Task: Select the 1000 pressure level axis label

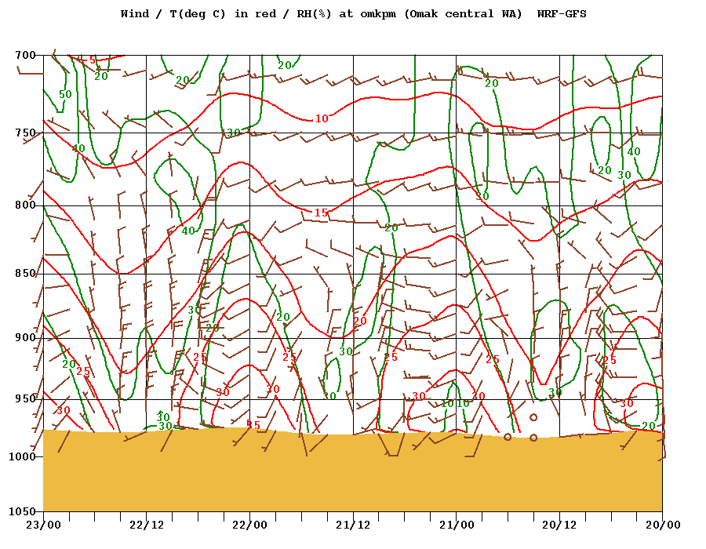Action: click(x=22, y=456)
